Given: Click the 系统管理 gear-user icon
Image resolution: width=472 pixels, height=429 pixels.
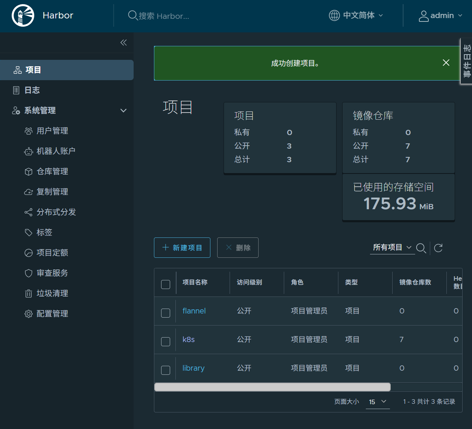Looking at the screenshot, I should point(16,111).
